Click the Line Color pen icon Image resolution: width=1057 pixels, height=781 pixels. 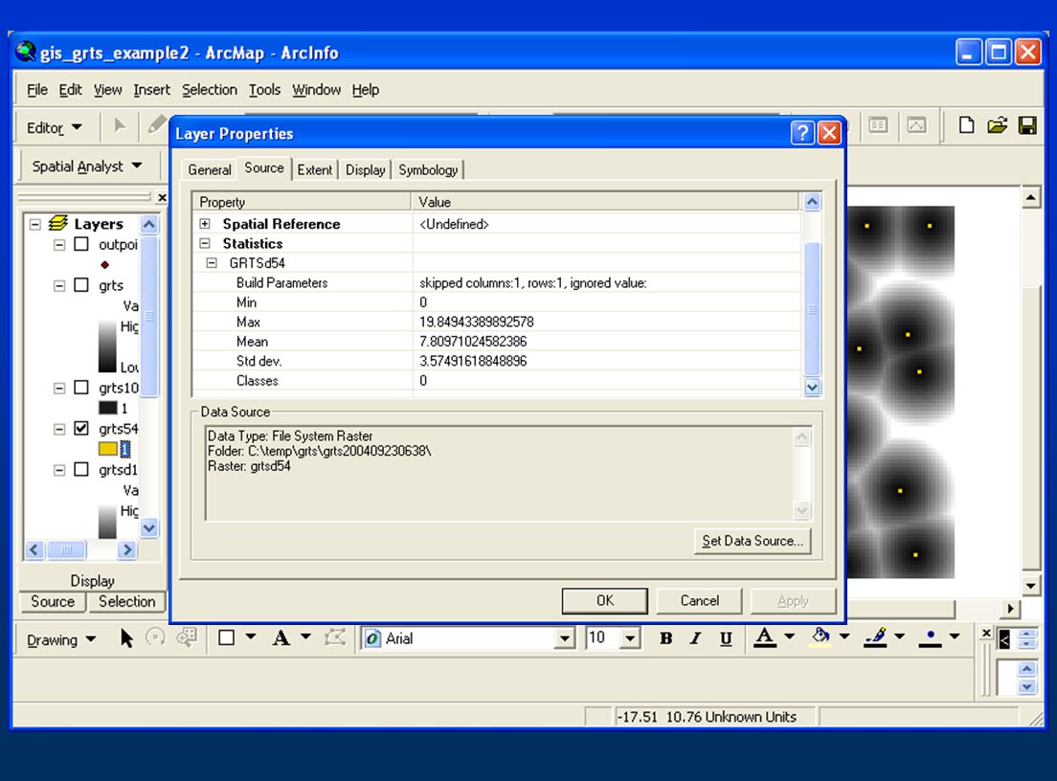[x=875, y=637]
